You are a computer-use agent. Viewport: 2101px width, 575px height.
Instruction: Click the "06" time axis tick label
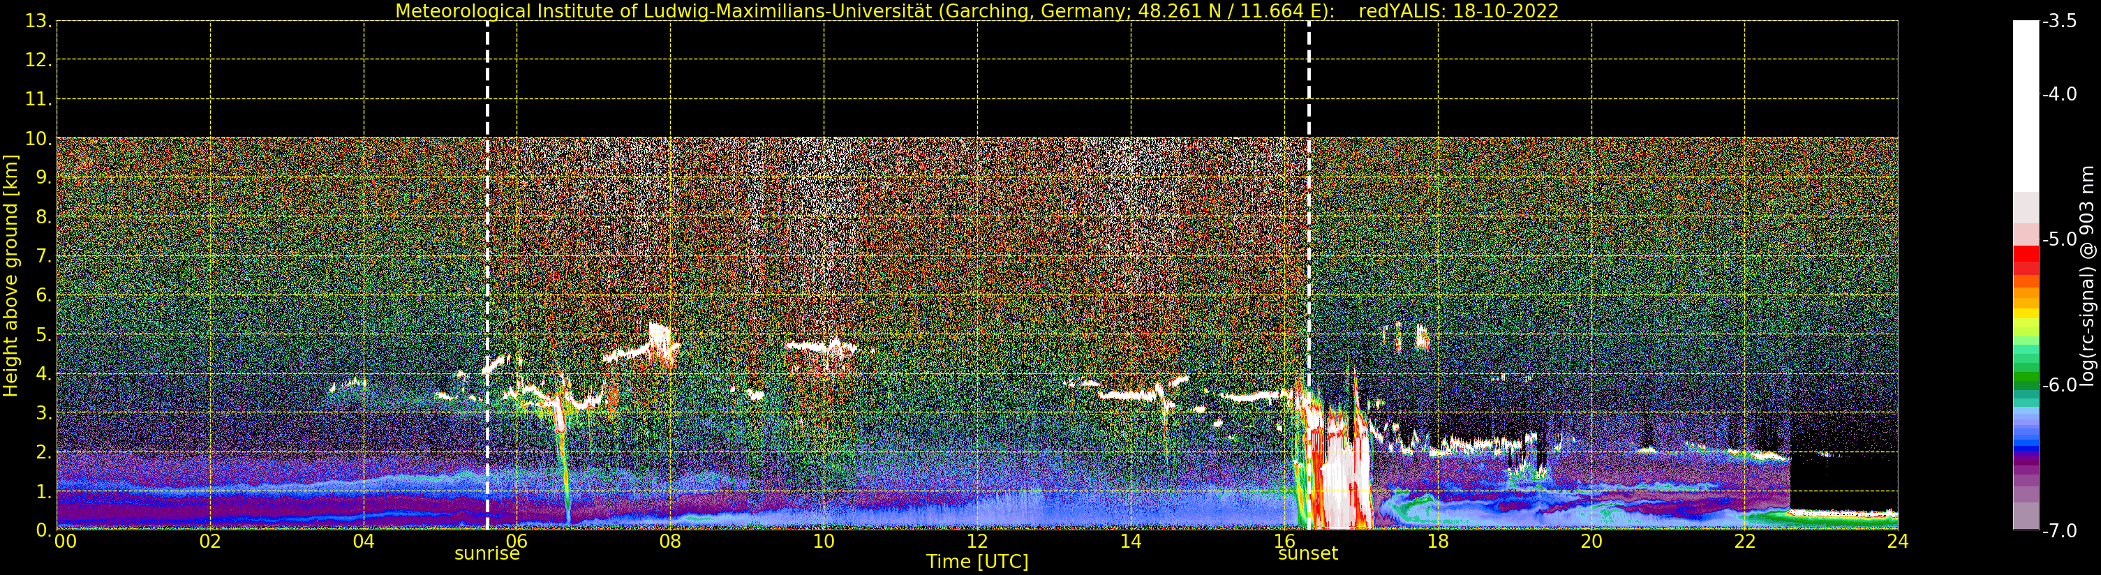point(517,542)
